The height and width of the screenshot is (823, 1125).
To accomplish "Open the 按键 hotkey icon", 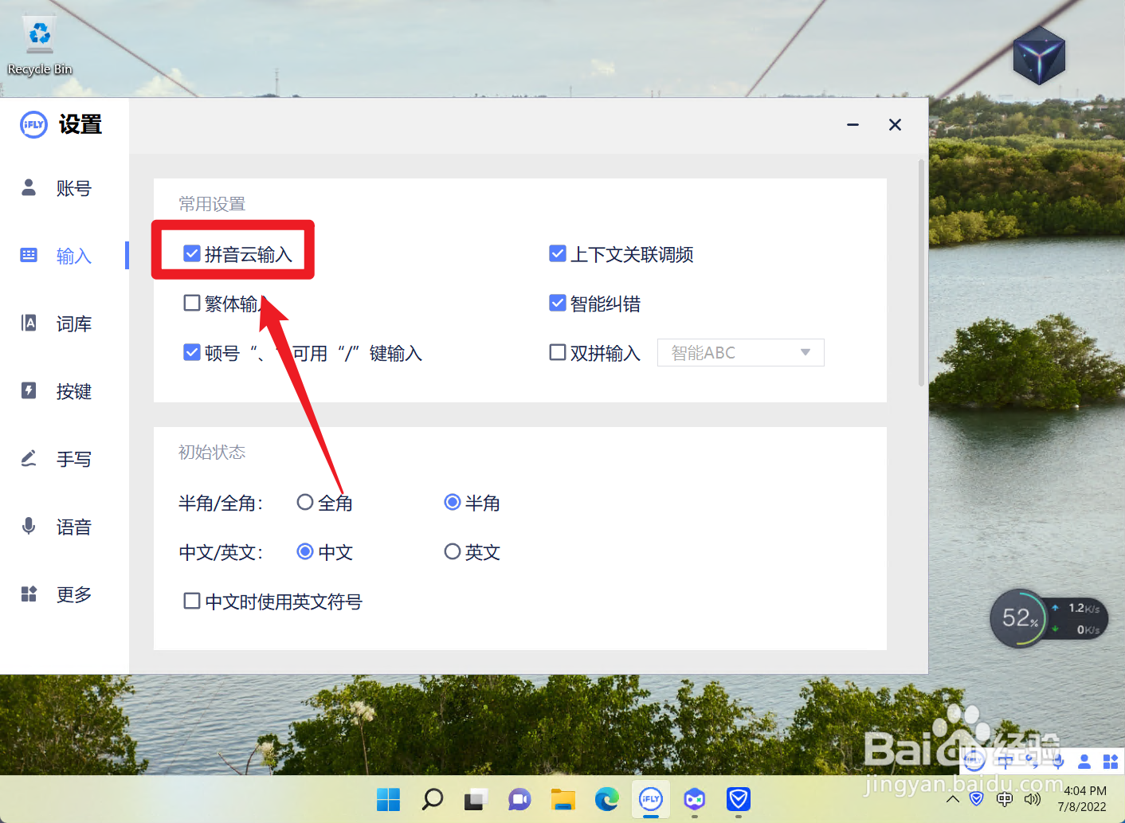I will click(29, 390).
